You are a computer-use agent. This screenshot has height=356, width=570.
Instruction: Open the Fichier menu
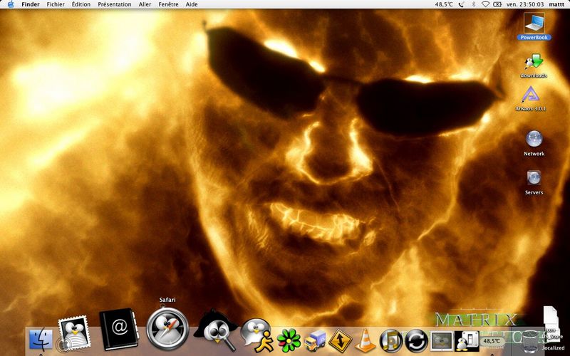(x=56, y=4)
